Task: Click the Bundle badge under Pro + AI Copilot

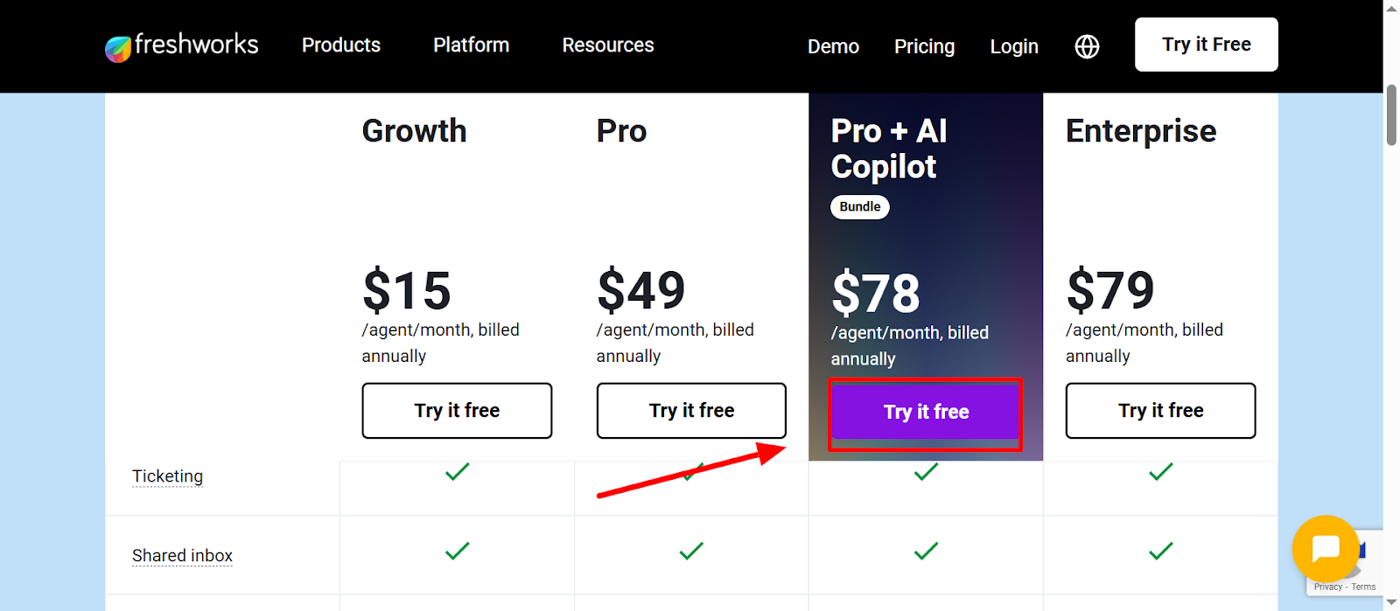Action: pos(859,207)
